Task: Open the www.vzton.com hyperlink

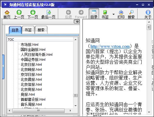Action: click(110, 46)
